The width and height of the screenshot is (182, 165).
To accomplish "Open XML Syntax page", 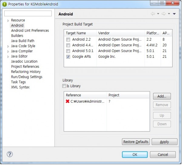I will point(20,87).
